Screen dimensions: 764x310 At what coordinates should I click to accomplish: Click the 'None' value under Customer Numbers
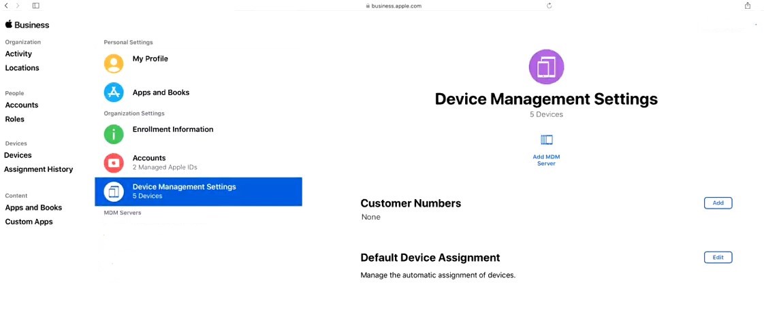(x=371, y=217)
